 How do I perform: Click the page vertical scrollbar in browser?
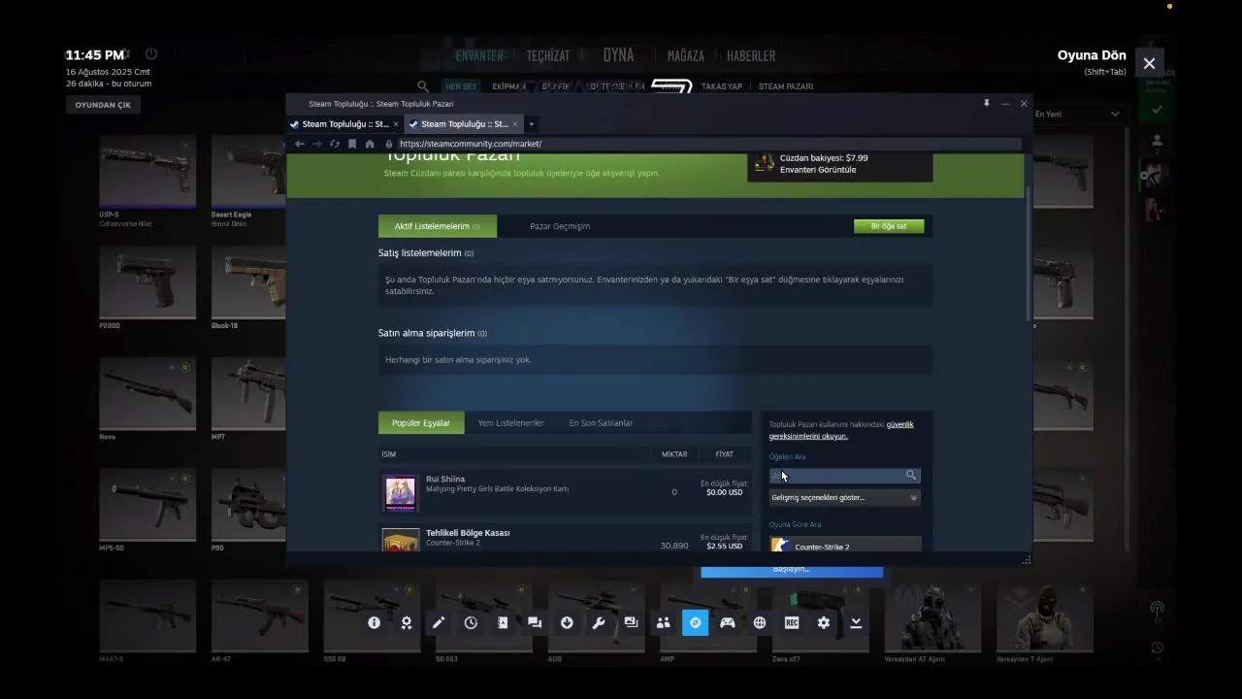tap(1028, 252)
